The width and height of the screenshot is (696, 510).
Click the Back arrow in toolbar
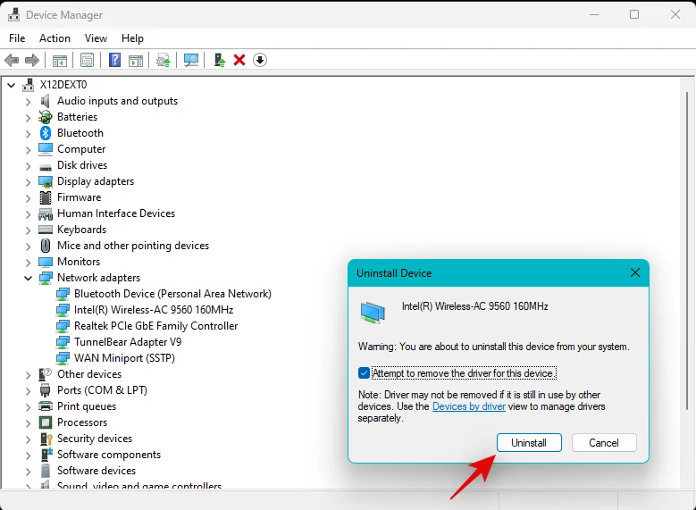pos(12,60)
